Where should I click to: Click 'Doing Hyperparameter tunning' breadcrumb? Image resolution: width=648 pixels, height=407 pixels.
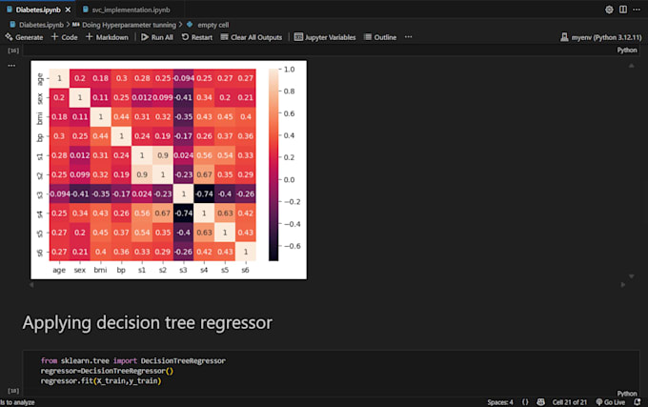pyautogui.click(x=129, y=25)
